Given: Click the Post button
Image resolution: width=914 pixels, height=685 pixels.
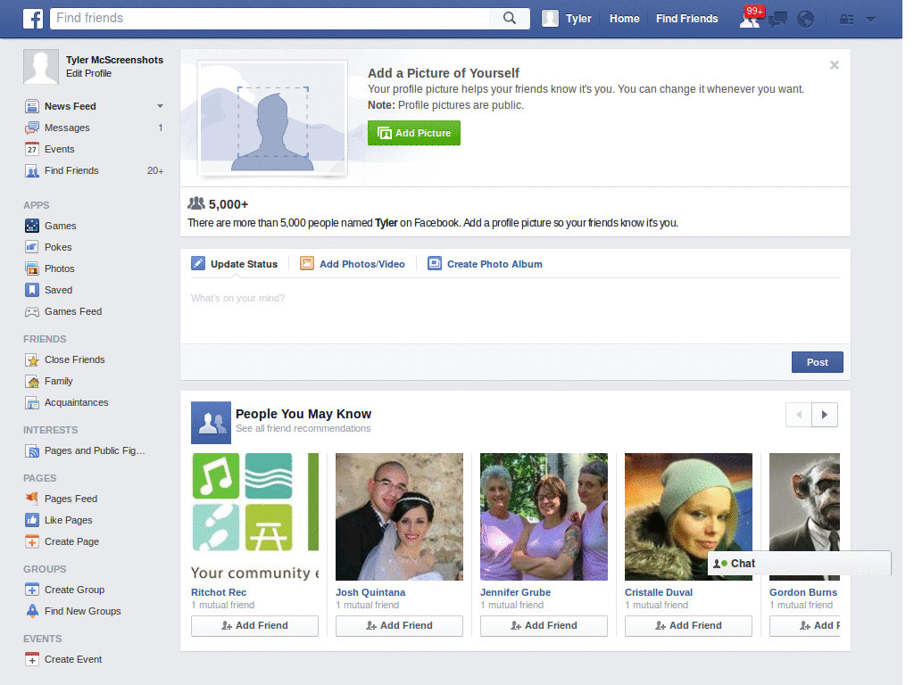Looking at the screenshot, I should [818, 362].
